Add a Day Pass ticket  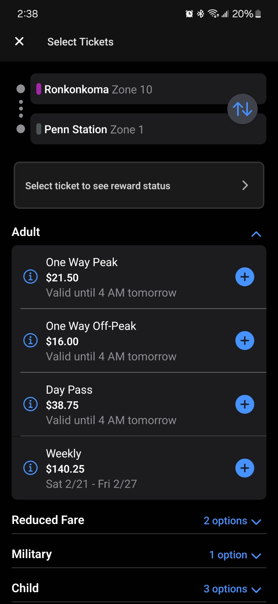click(245, 404)
